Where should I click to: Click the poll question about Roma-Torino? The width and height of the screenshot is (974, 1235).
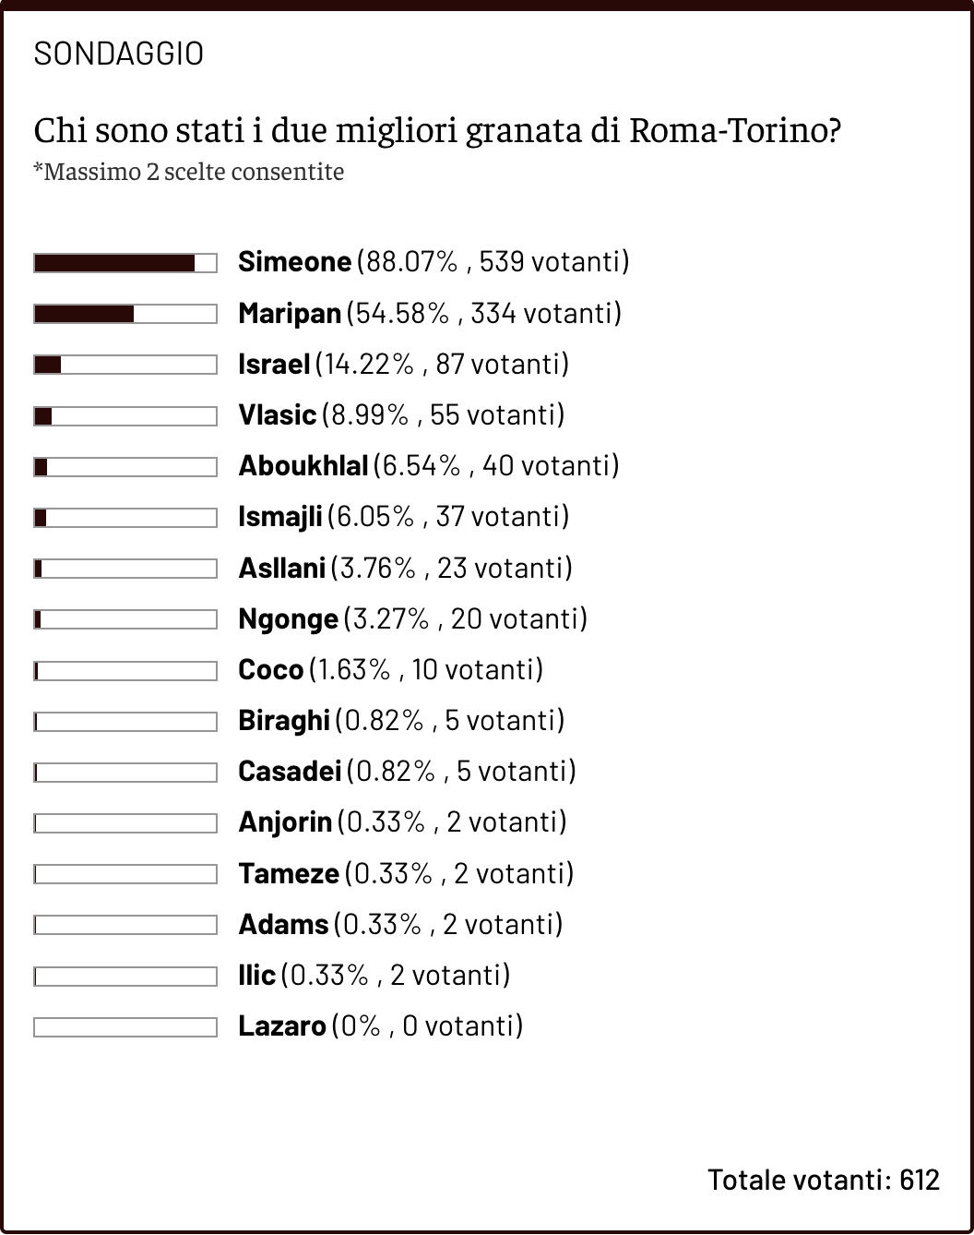pos(437,131)
